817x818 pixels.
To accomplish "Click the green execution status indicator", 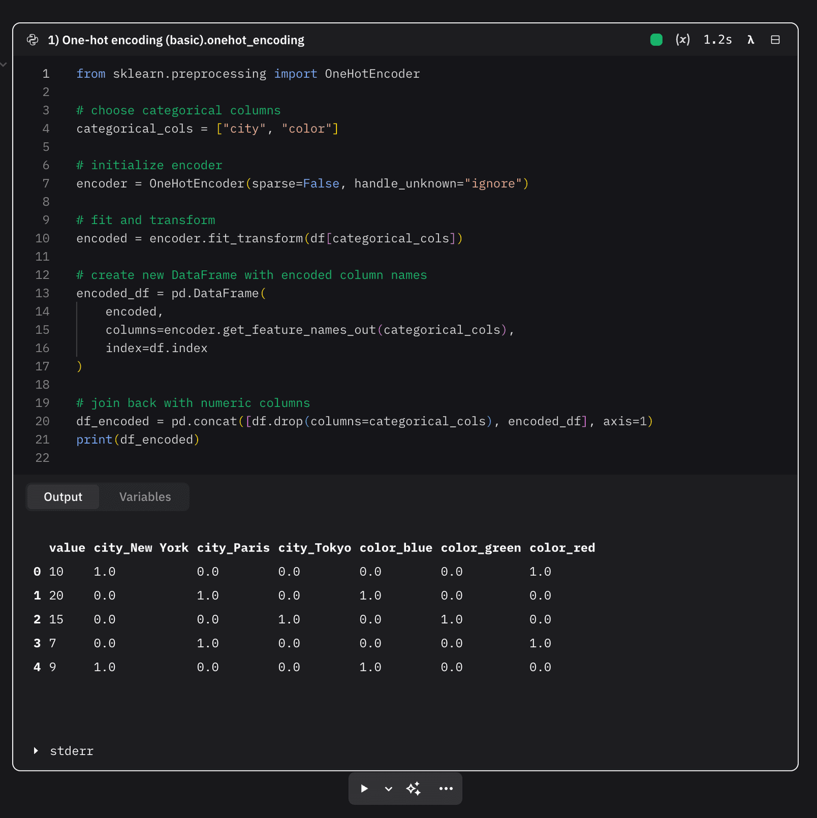I will tap(656, 40).
